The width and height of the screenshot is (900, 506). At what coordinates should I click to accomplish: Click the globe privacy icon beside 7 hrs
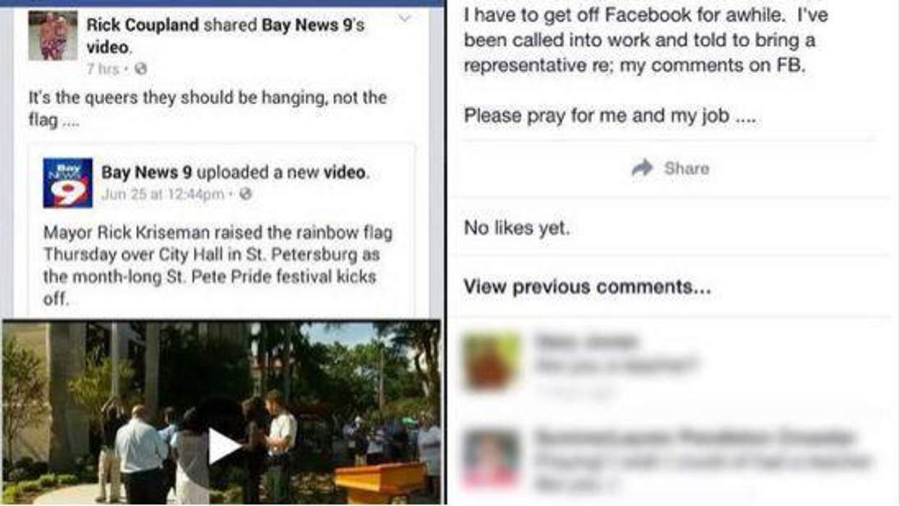141,69
